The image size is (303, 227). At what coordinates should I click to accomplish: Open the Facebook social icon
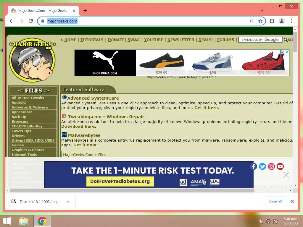(254, 166)
